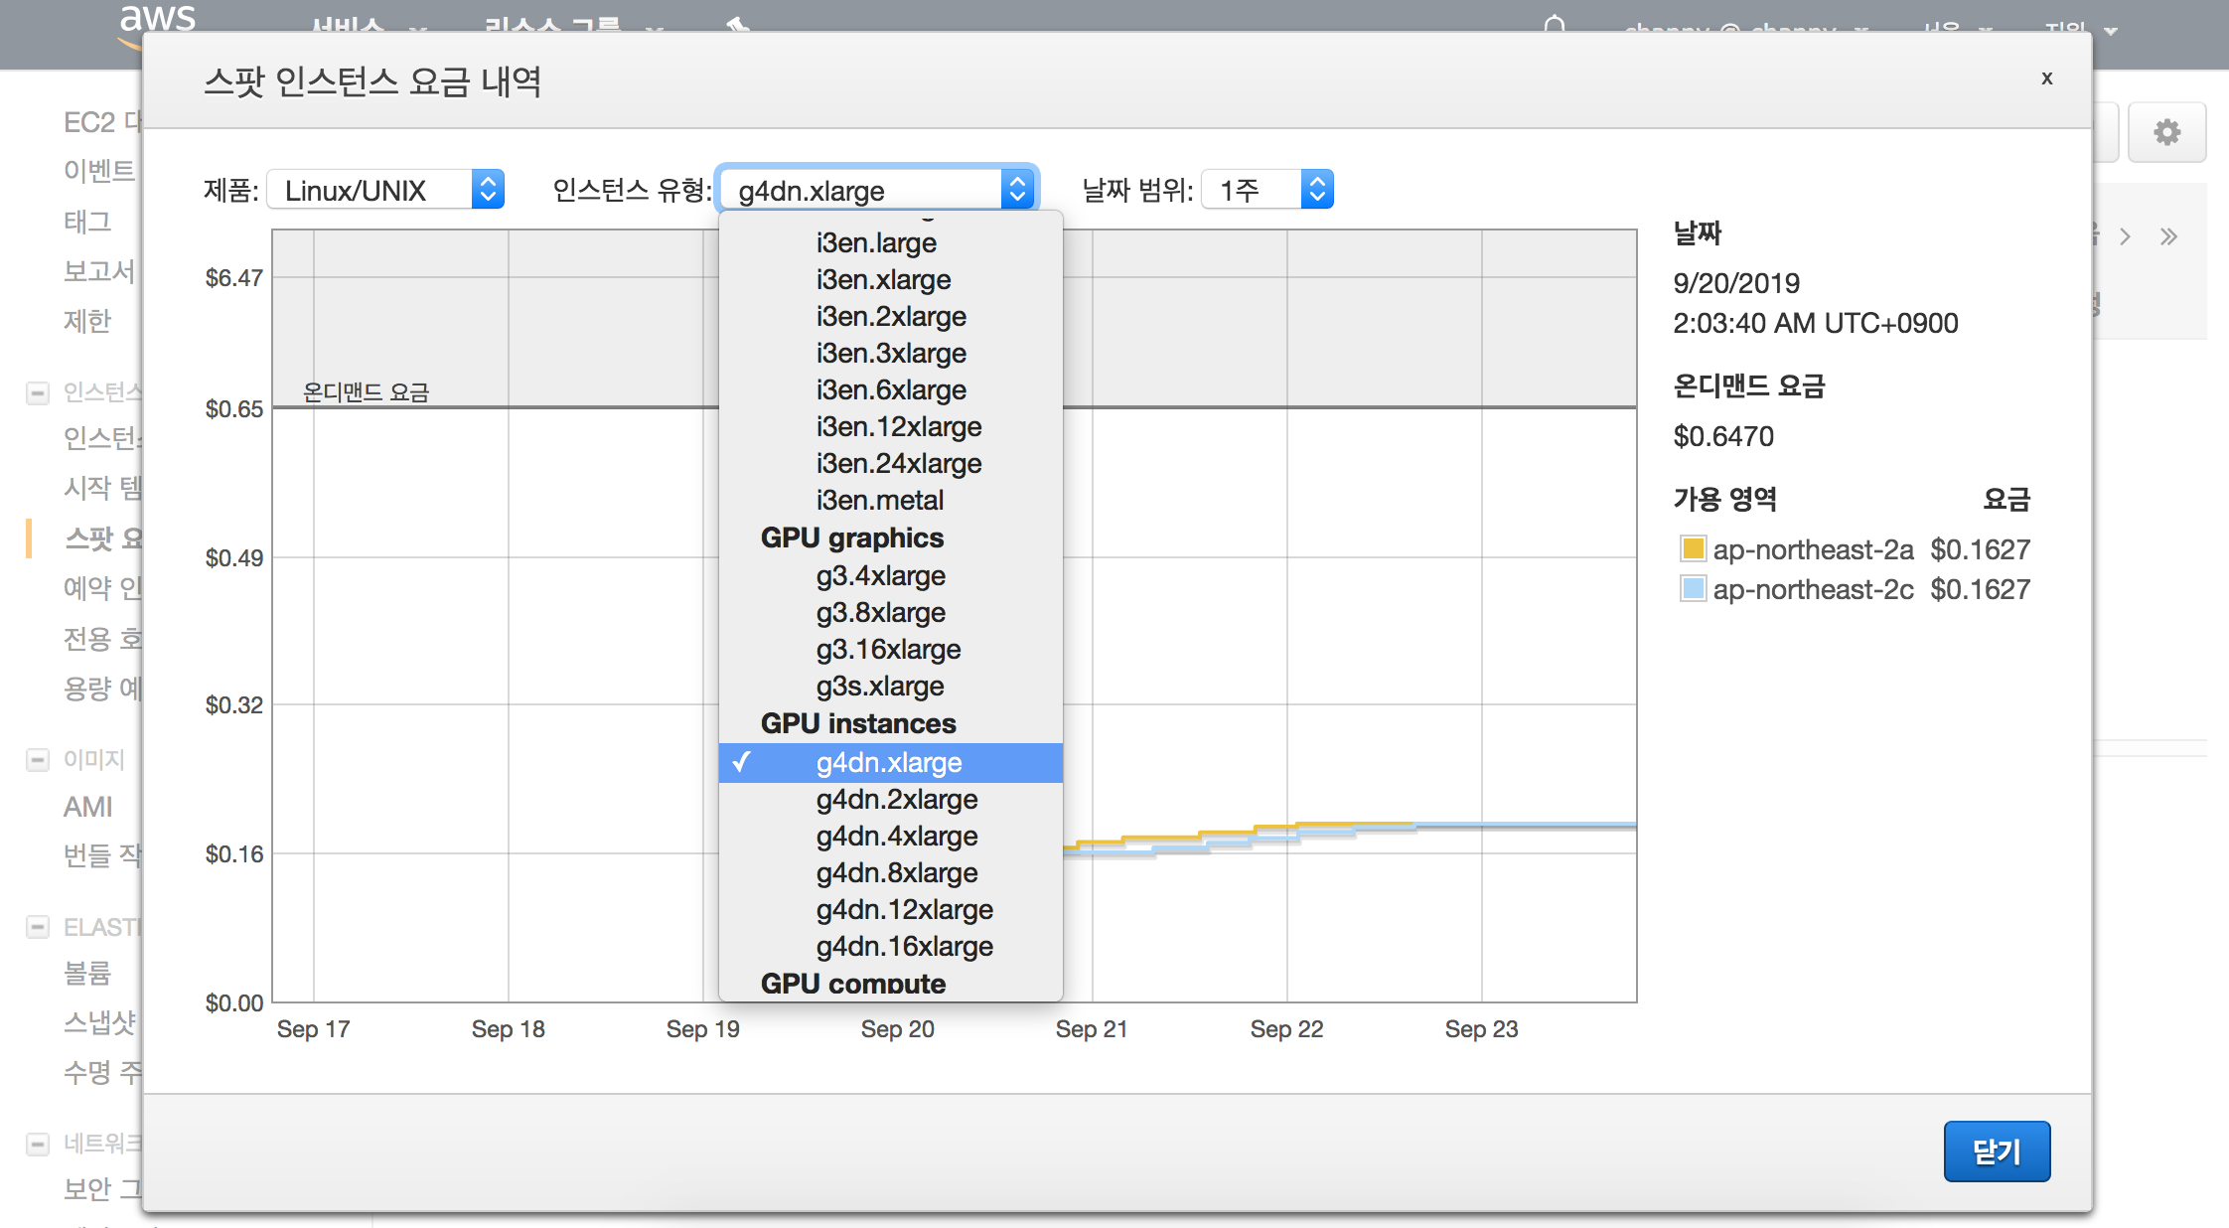Collapse the ELASTIC sidebar section toggle
2229x1228 pixels.
click(x=38, y=927)
